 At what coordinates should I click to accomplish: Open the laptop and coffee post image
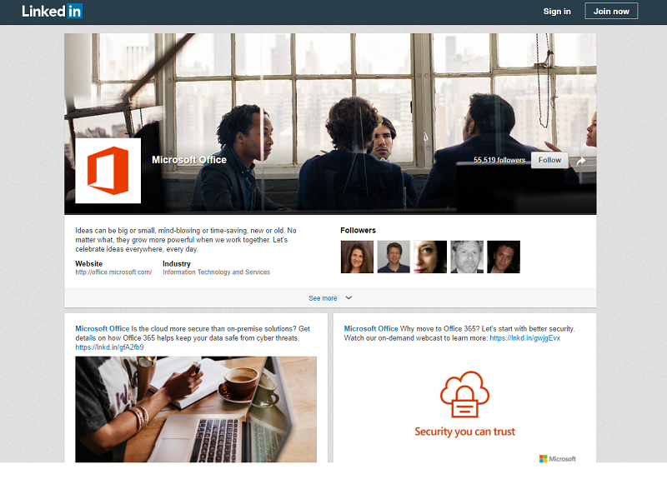pyautogui.click(x=196, y=409)
